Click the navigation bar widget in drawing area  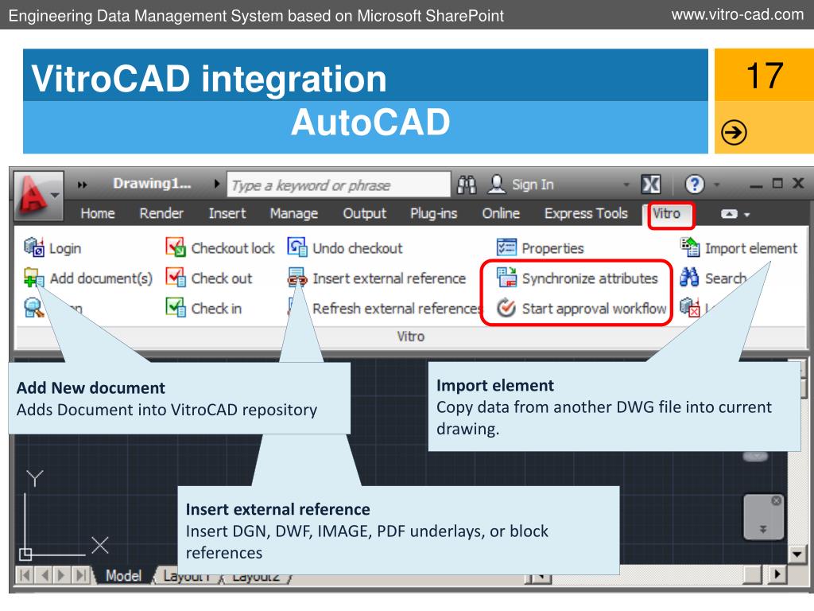[763, 517]
